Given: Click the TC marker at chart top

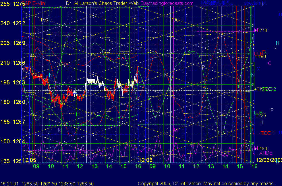Looking at the screenshot, I should click(134, 20).
